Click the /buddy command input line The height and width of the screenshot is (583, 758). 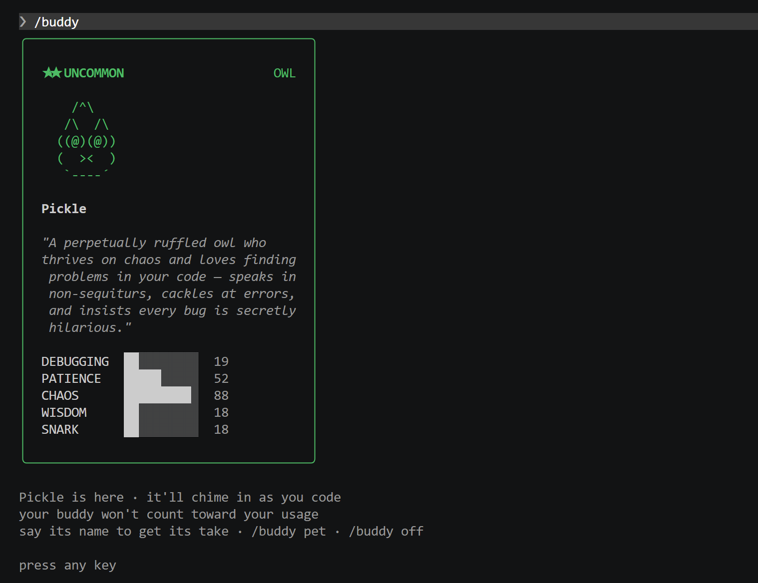56,22
